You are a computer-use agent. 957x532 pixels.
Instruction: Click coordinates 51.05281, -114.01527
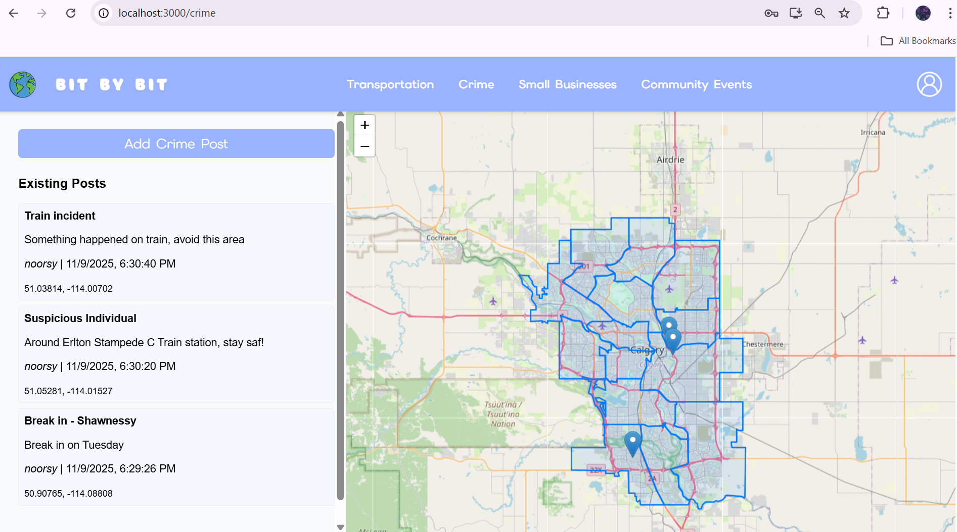pos(68,391)
